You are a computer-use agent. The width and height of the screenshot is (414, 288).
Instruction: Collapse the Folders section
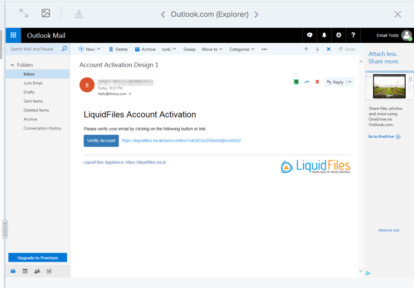point(12,65)
